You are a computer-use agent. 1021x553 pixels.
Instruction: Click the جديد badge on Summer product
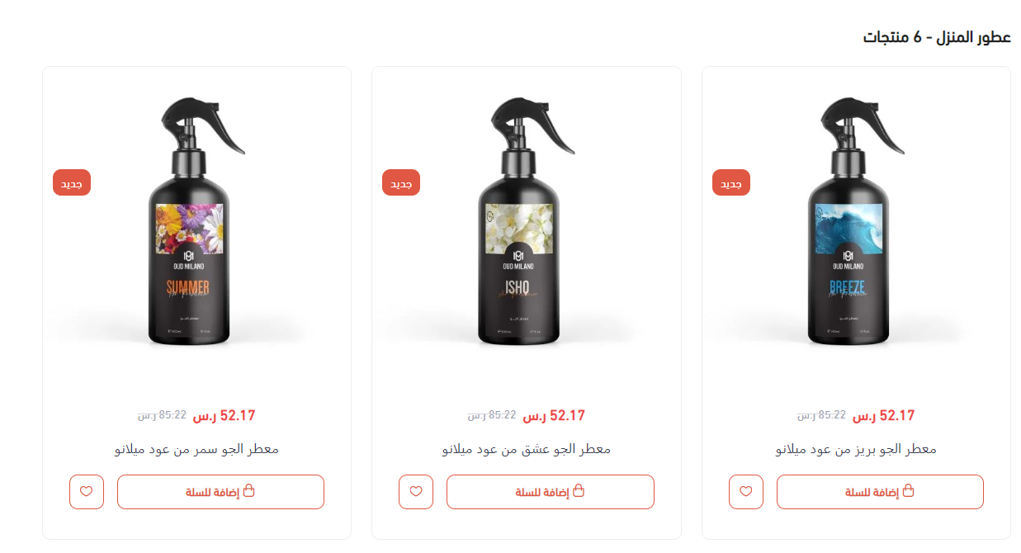pyautogui.click(x=72, y=182)
